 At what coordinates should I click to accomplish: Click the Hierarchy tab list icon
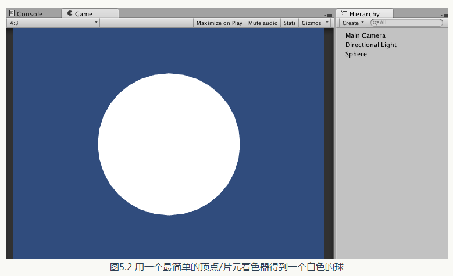pos(344,13)
